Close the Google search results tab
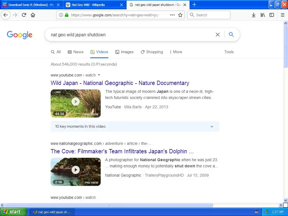 coord(185,5)
